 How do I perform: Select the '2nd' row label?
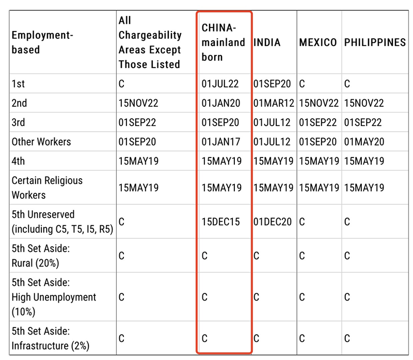19,103
